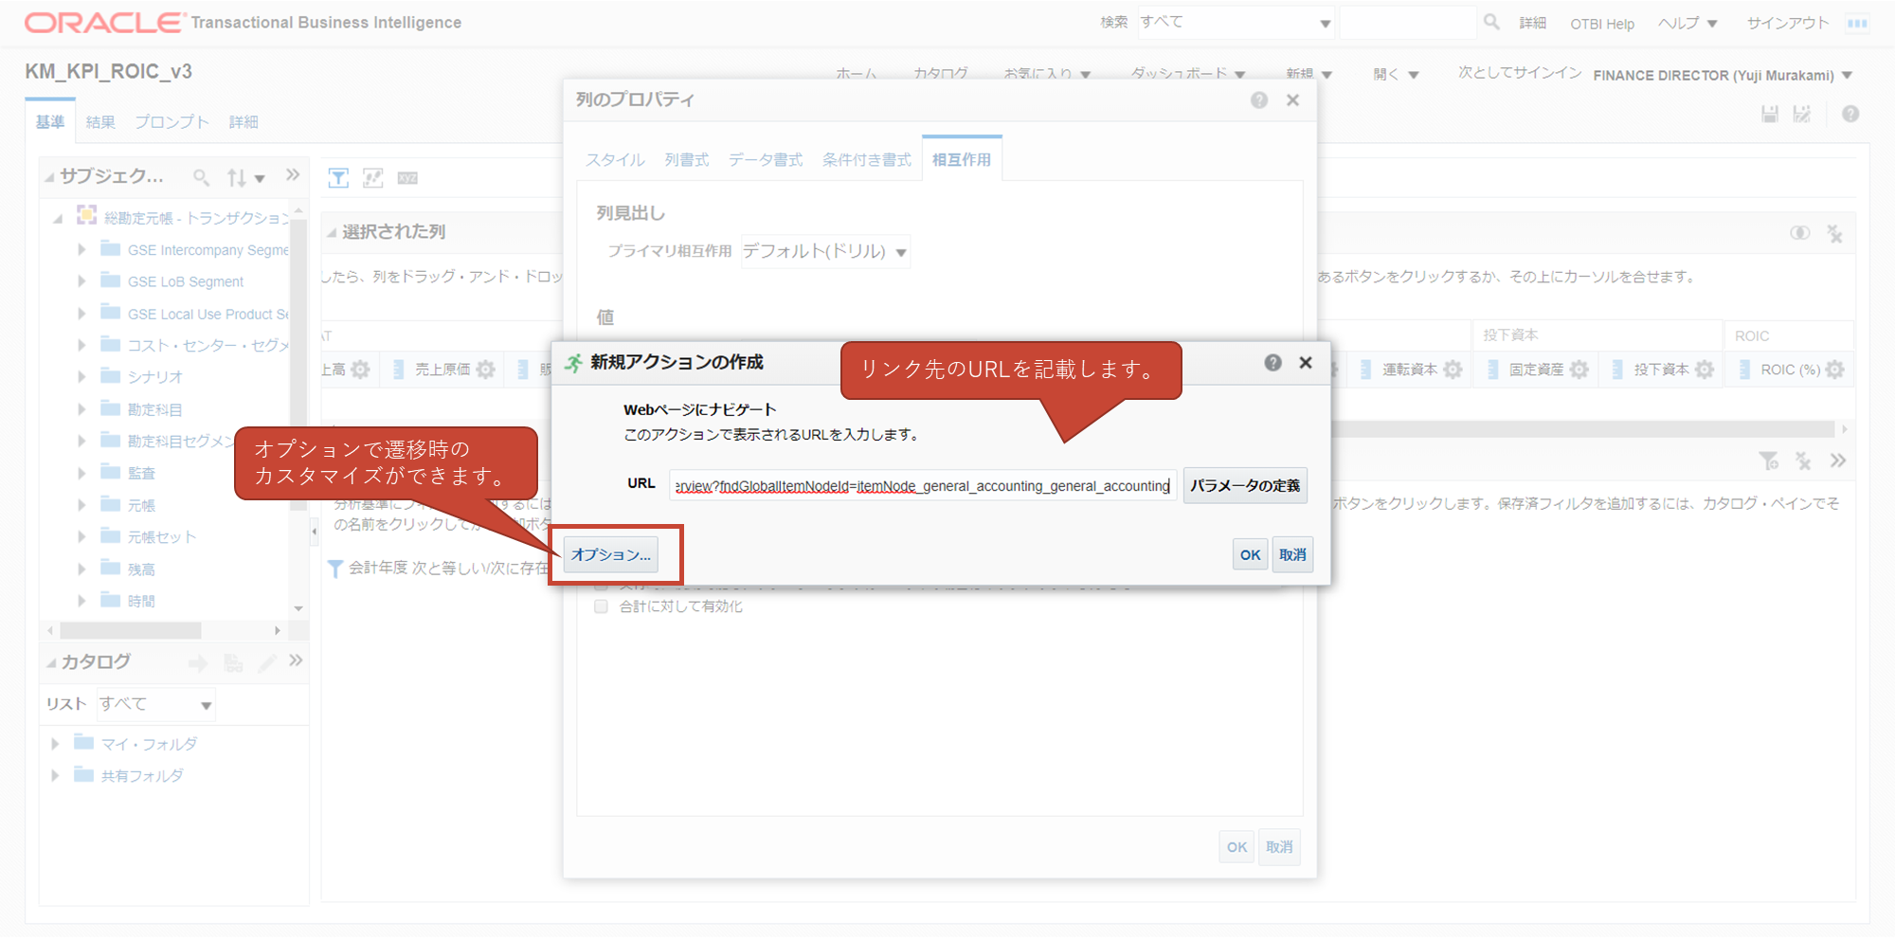
Task: Click filter icon above selected columns
Action: pyautogui.click(x=338, y=178)
